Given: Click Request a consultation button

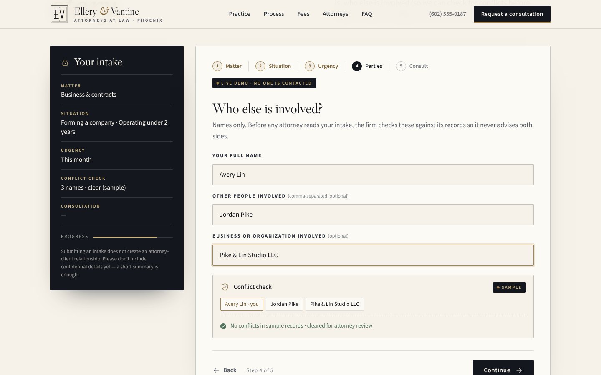Looking at the screenshot, I should click(512, 14).
